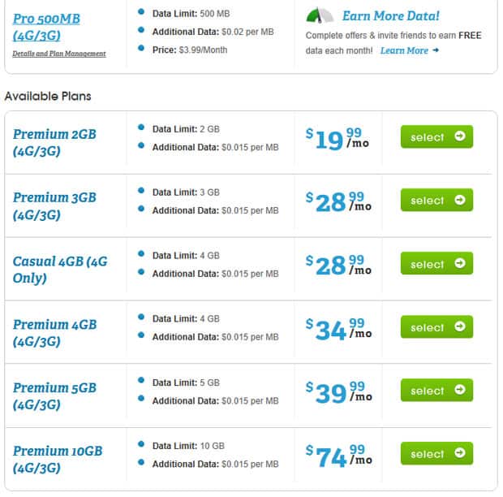Viewport: 503px width, 497px height.
Task: Click the Premium 10GB (4G/3G) plan title
Action: pyautogui.click(x=58, y=460)
